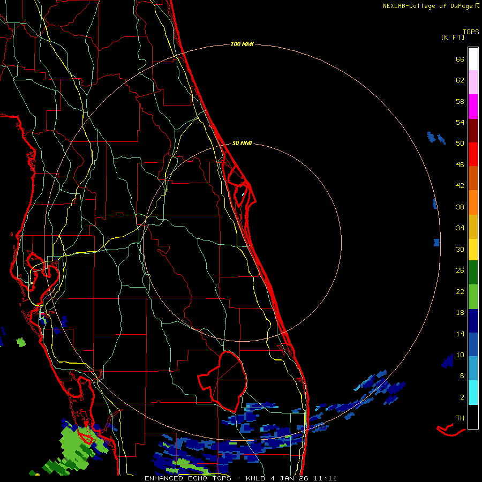Click the 50 legend scale value
This screenshot has height=482, width=482.
tap(460, 144)
